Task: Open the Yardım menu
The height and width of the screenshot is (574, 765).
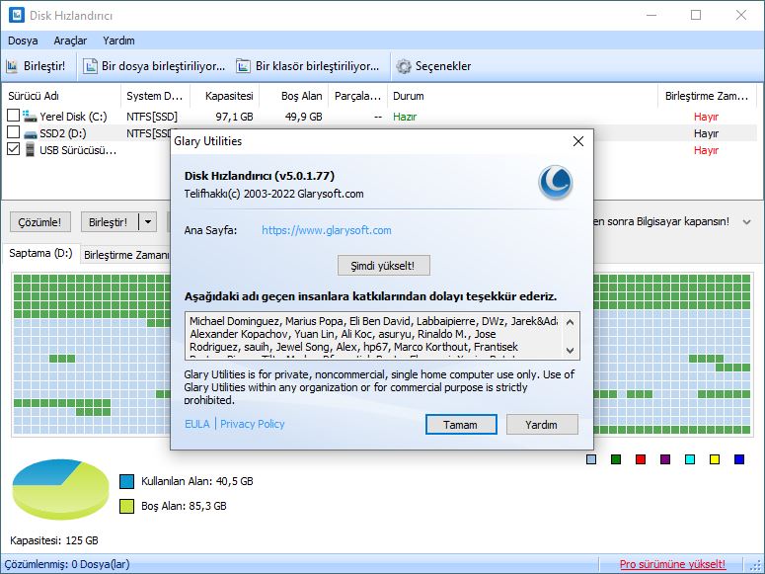Action: click(118, 41)
